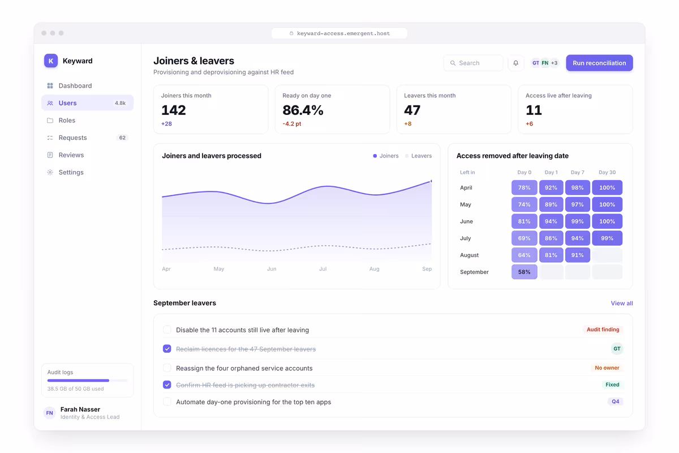Click the FN avatar beside Farah Nasser
The width and height of the screenshot is (679, 453).
(x=50, y=413)
